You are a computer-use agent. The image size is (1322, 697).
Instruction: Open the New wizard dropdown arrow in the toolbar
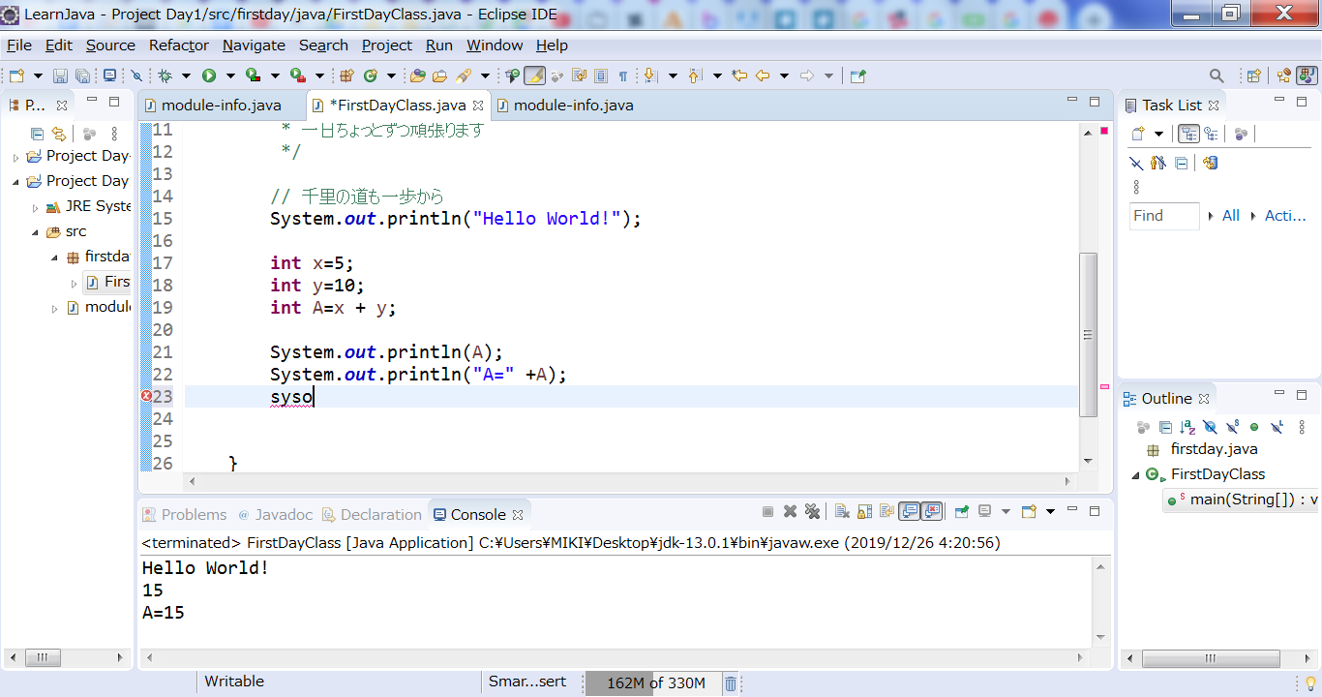tap(38, 76)
